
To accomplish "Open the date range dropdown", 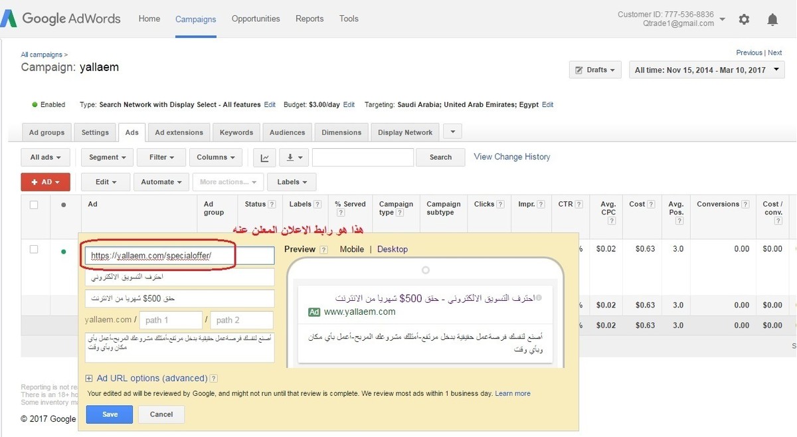I will point(707,70).
